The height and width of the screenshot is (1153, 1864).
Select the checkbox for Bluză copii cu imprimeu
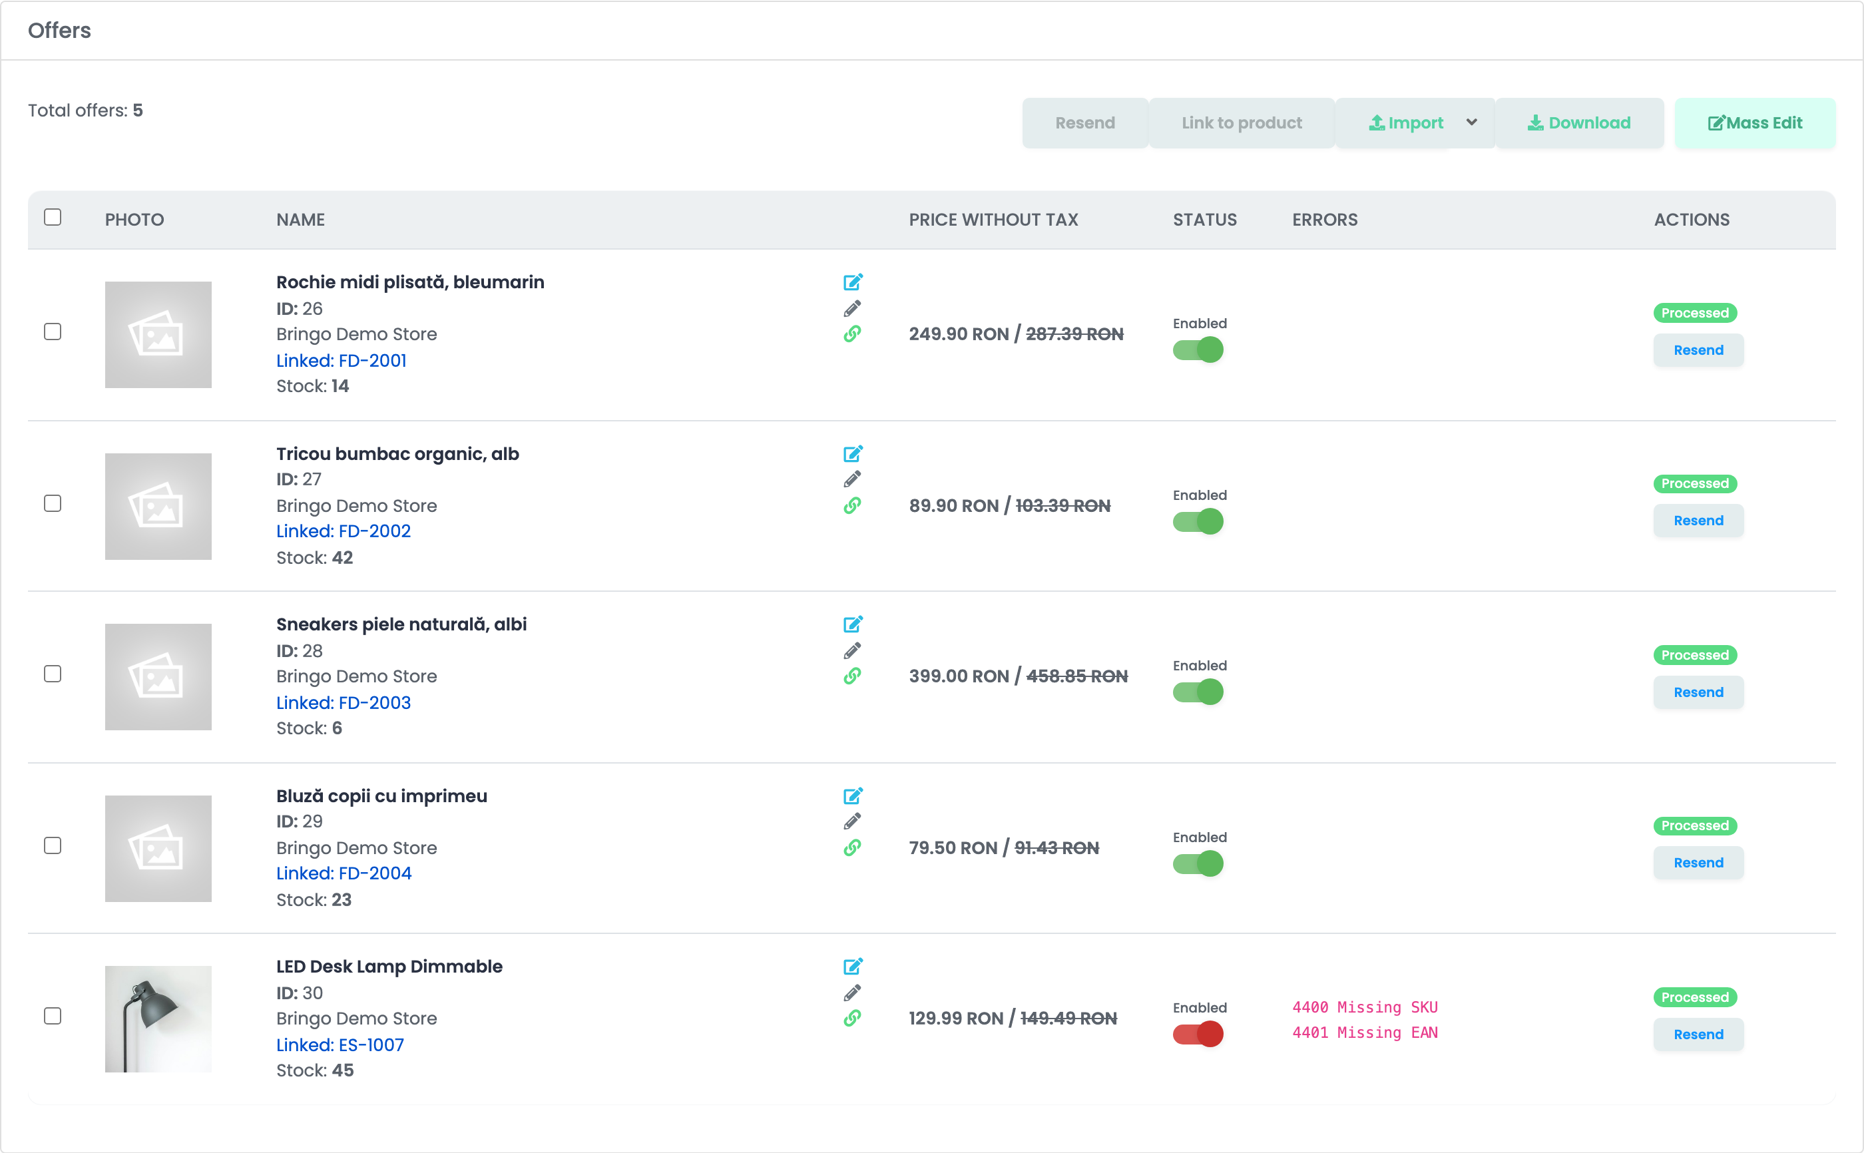tap(53, 845)
